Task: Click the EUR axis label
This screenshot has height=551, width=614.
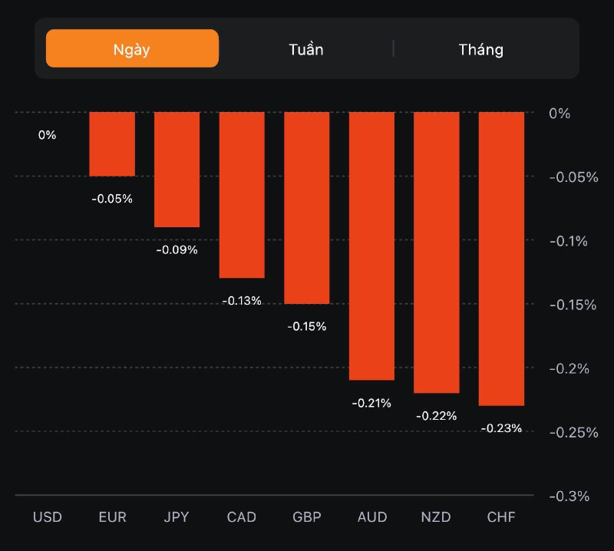Action: pos(112,516)
